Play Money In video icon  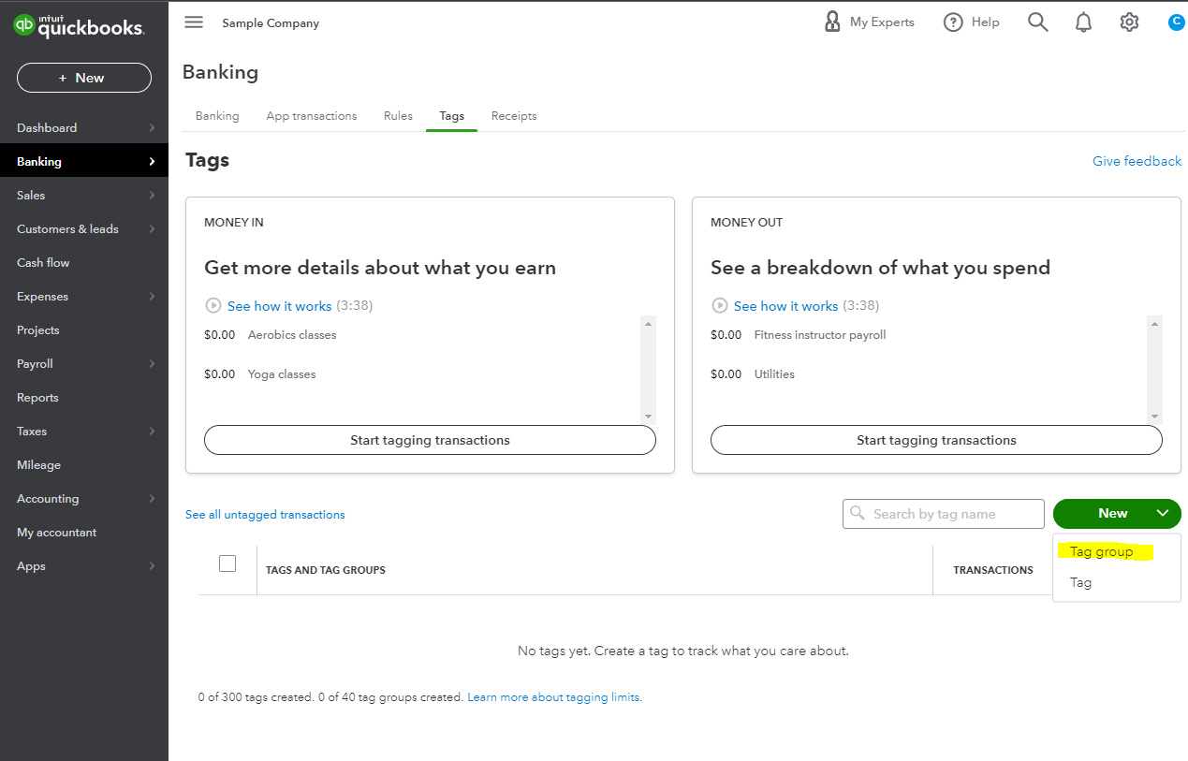point(213,306)
